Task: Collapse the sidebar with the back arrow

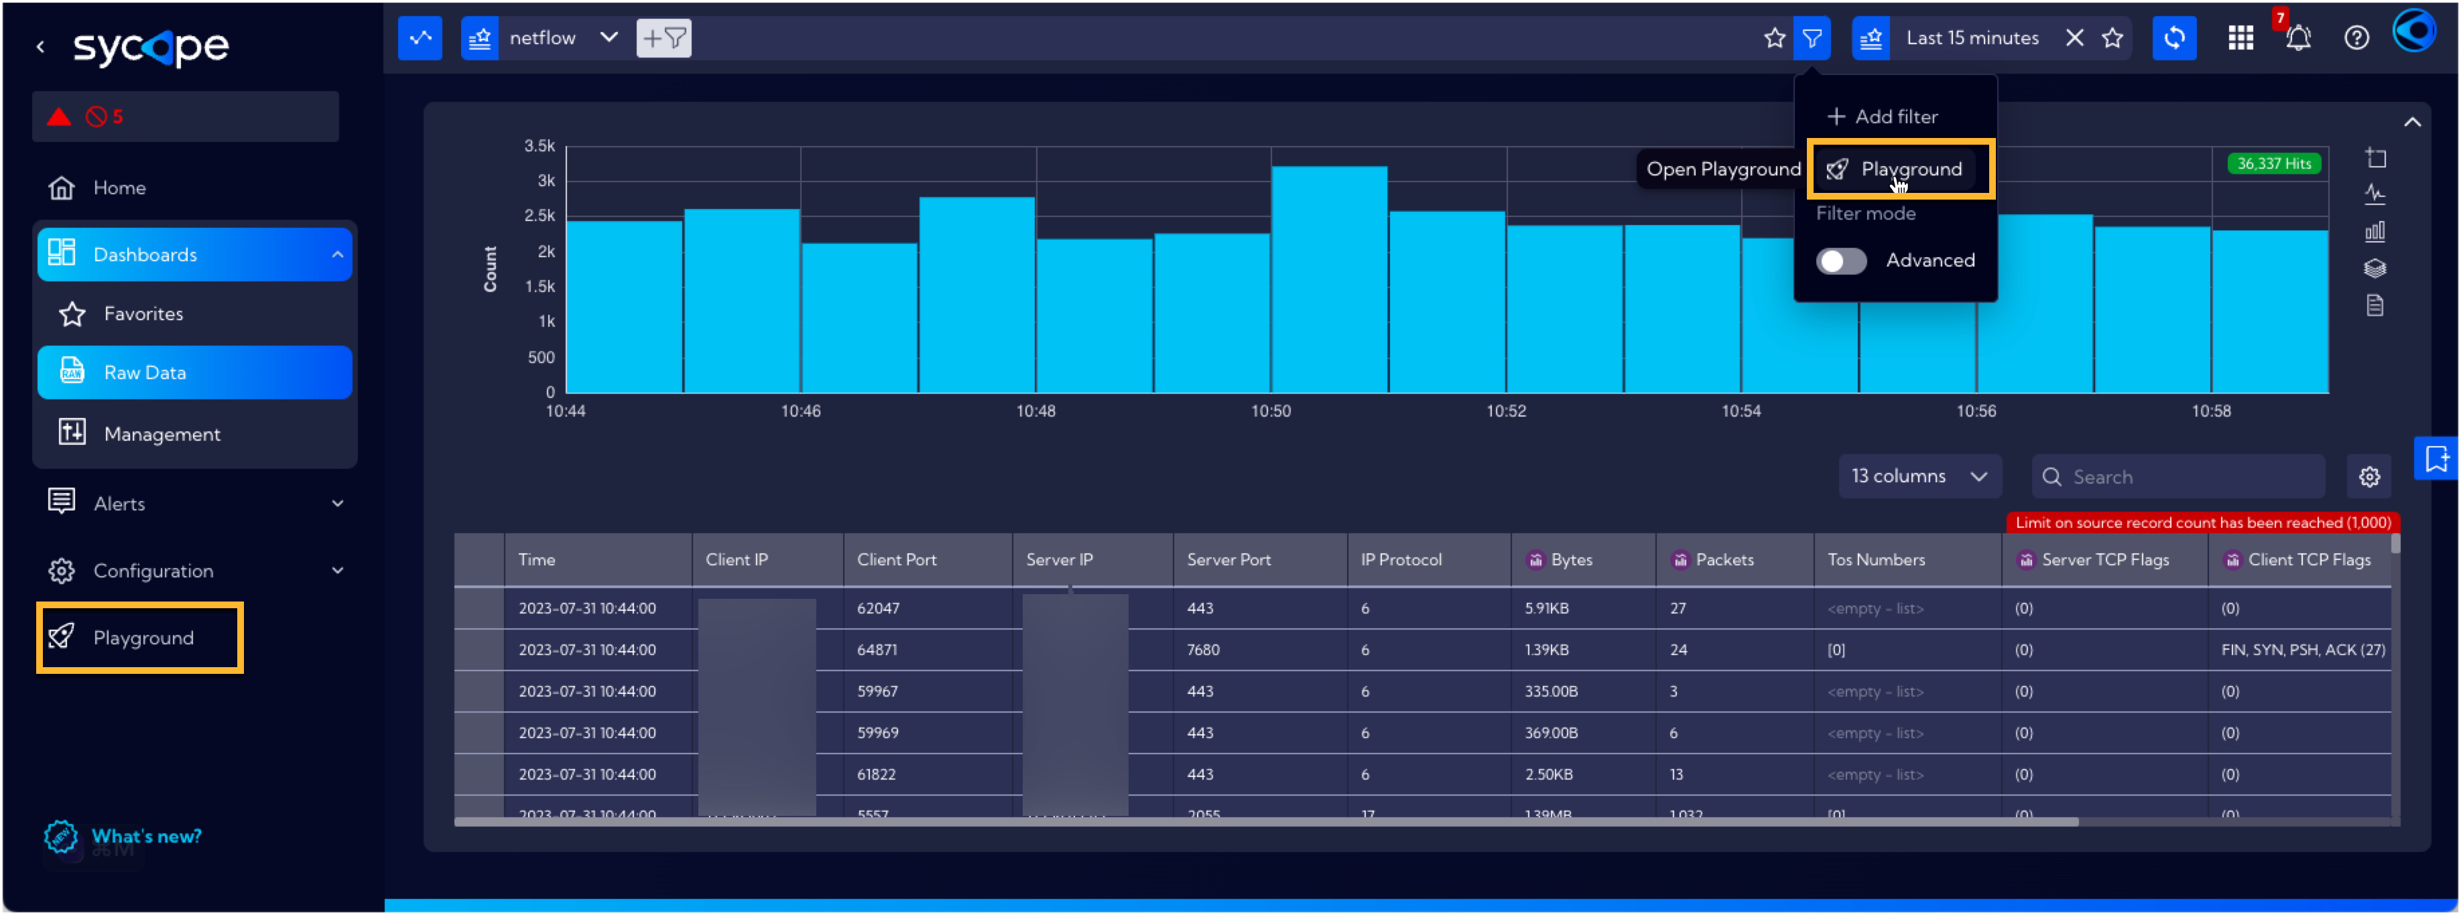Action: pyautogui.click(x=40, y=46)
